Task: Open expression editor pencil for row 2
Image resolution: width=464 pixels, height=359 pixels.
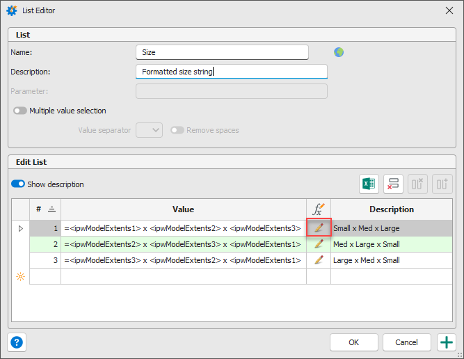Action: coord(319,244)
